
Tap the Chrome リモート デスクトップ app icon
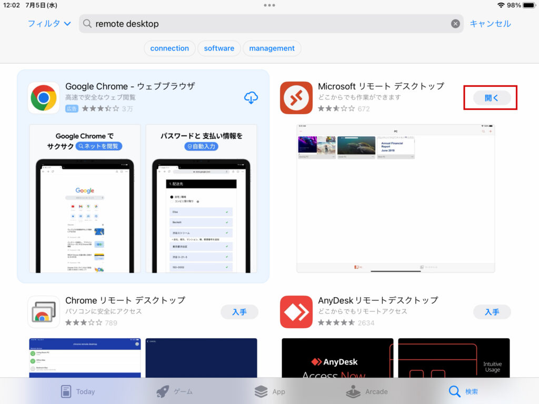pos(44,311)
